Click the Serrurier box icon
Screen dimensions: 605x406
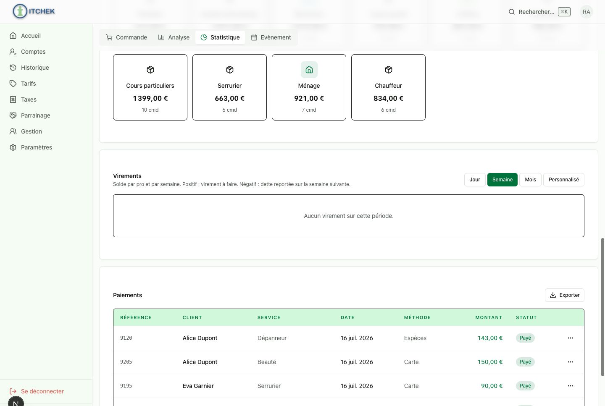[x=230, y=70]
